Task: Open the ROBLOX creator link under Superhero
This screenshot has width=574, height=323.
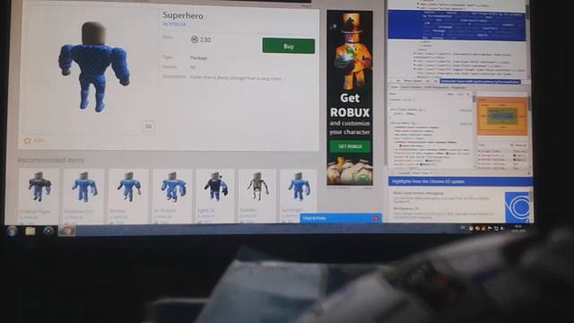Action: pos(178,24)
